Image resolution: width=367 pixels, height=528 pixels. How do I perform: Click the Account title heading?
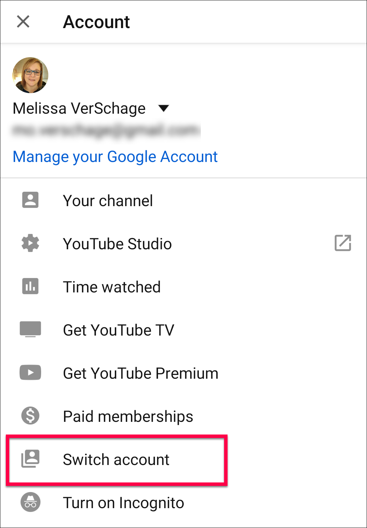tap(97, 22)
